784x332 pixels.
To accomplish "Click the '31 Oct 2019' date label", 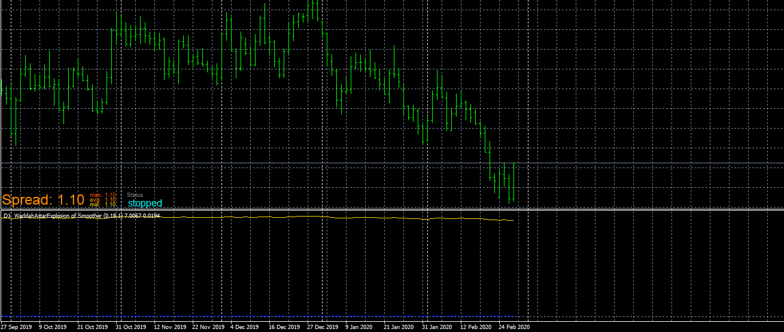I will (x=130, y=327).
